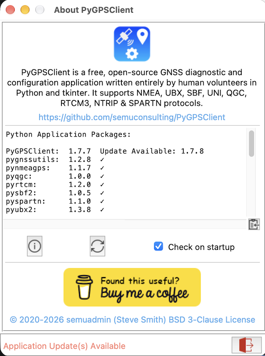The width and height of the screenshot is (265, 356).
Task: Click the 'pyubx2: 1.3.8' row
Action: pyautogui.click(x=55, y=210)
